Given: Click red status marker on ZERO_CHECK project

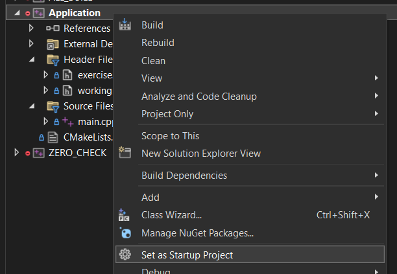Looking at the screenshot, I should tap(28, 153).
